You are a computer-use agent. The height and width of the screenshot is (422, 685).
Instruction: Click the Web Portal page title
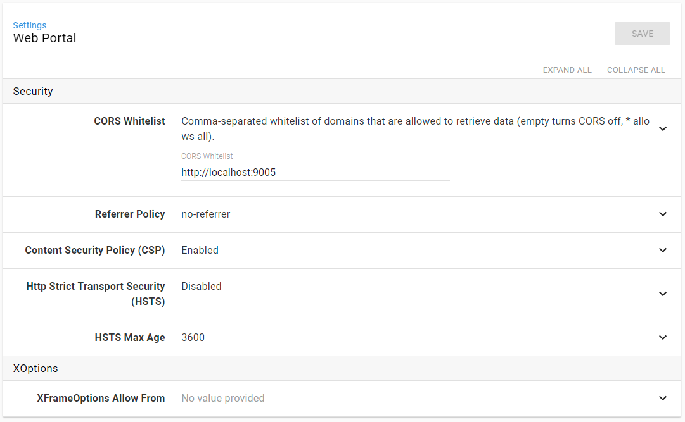(44, 38)
